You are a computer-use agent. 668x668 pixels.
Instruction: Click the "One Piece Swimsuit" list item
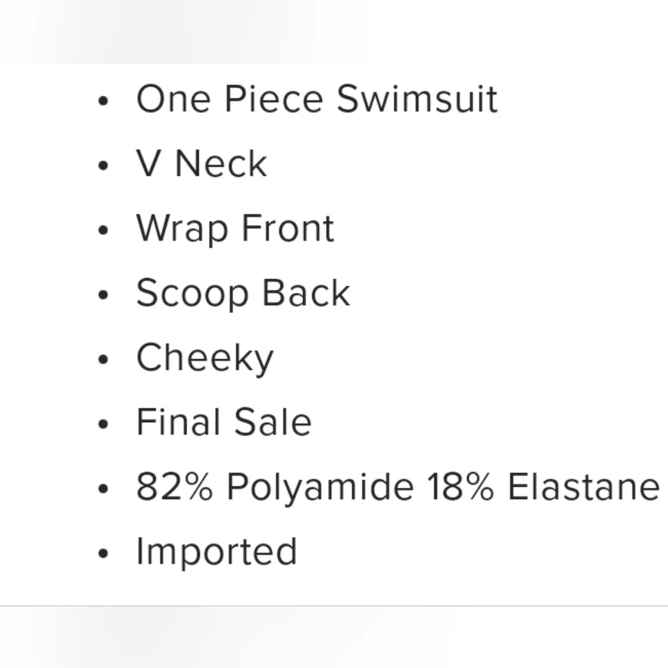(x=317, y=100)
